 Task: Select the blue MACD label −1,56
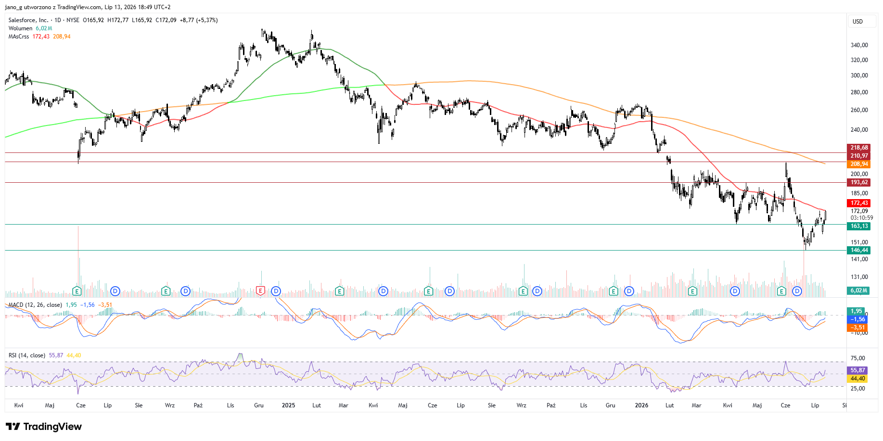pos(857,319)
